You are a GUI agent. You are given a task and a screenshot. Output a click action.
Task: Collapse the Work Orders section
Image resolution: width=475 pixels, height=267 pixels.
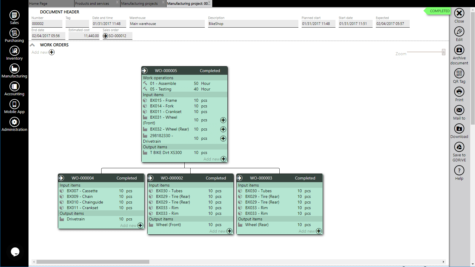32,45
